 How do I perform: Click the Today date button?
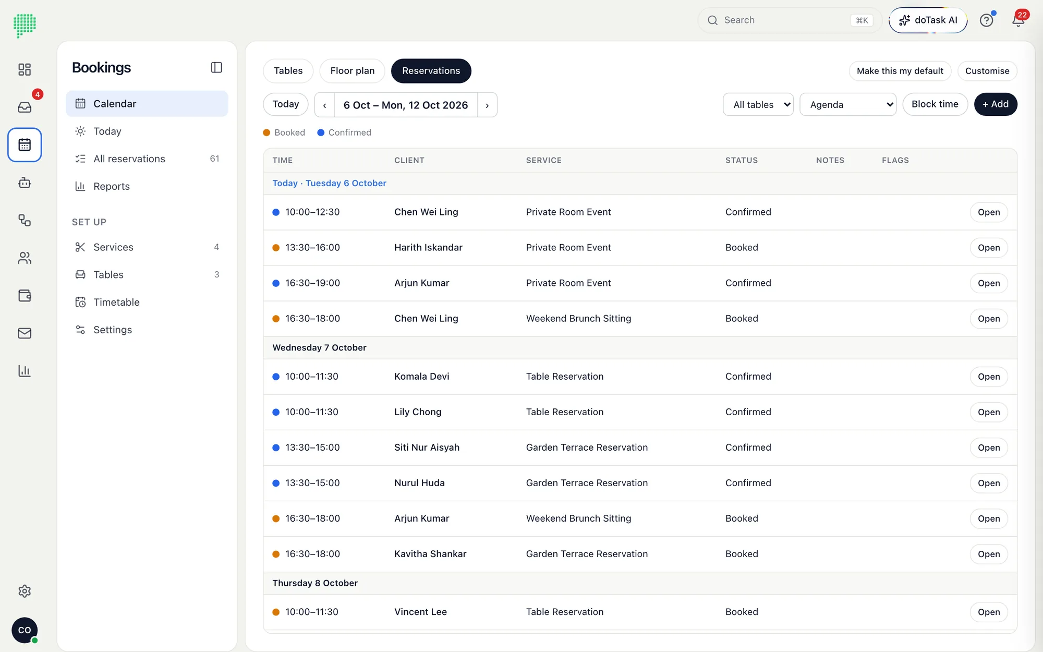click(x=286, y=104)
